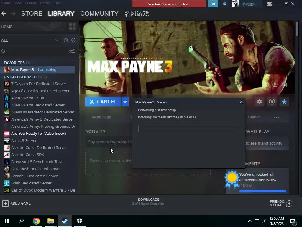Click the volume speaker tray icon

[264, 221]
